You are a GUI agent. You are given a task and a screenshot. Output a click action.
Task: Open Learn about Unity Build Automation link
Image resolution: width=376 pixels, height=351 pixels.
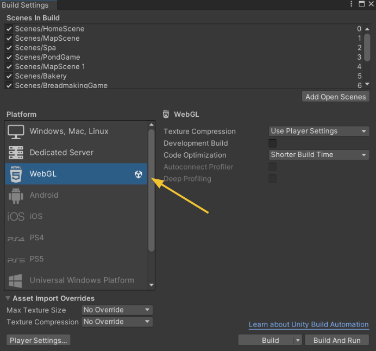tap(309, 324)
